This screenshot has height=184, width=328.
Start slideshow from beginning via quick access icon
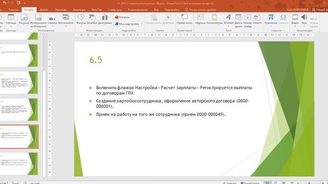(18, 3)
